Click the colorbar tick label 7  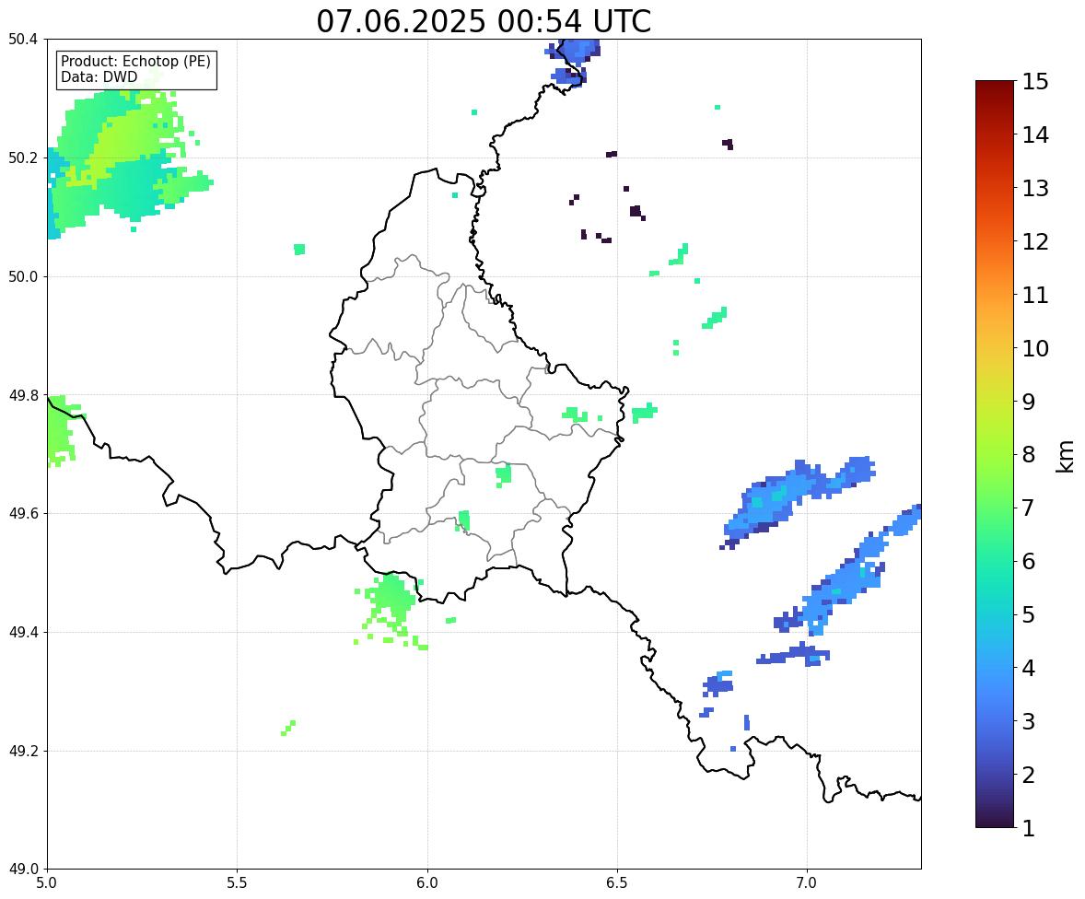tap(1029, 508)
